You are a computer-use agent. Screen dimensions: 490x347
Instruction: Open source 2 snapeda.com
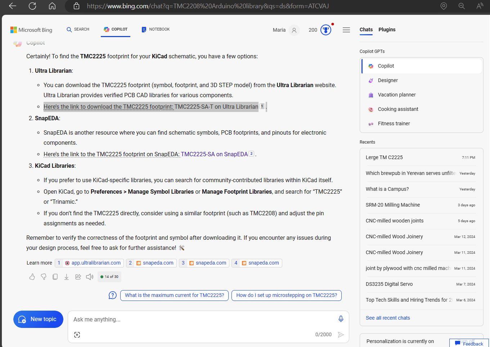(x=151, y=263)
